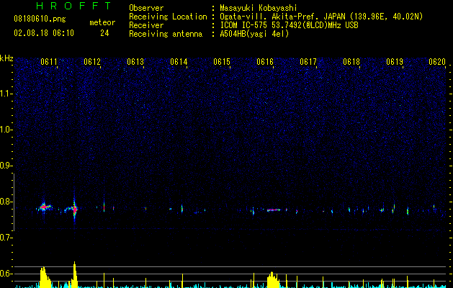Screen dimensions: 453x288
Task: Click the A504HB(yagi 4el) antenna text
Action: coord(254,34)
